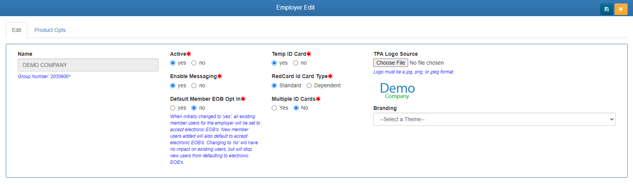Set Temp ID Card to no
633x185 pixels.
click(296, 63)
